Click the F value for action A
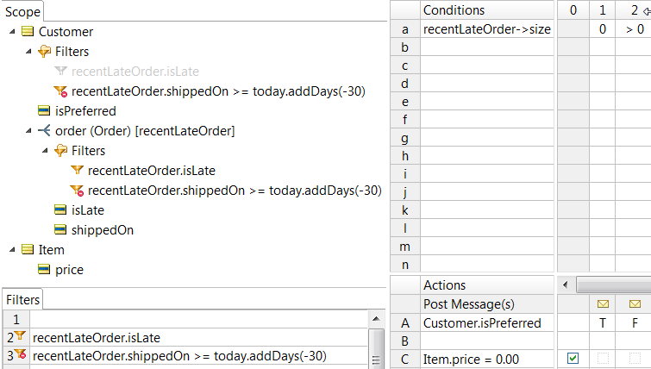 click(634, 323)
